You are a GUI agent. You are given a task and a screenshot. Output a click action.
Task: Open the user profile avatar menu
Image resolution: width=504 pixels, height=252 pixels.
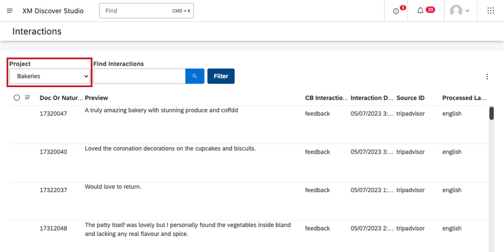click(x=460, y=11)
